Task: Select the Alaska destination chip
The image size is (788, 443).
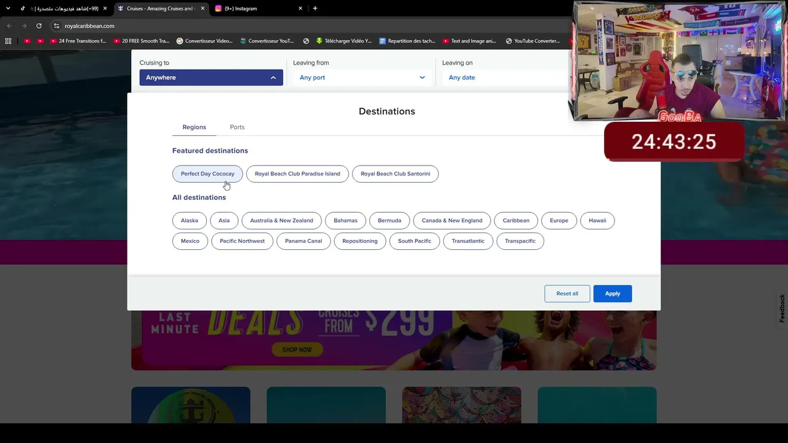Action: pyautogui.click(x=190, y=220)
